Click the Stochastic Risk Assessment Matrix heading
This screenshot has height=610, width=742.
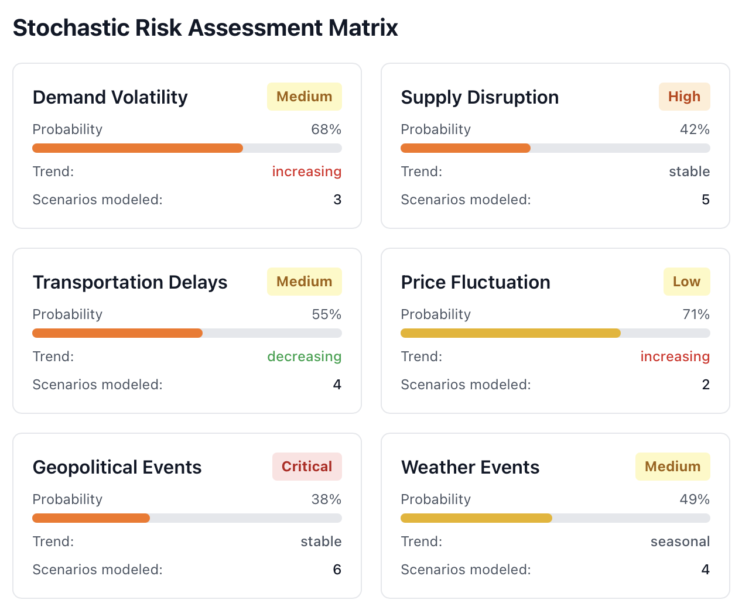tap(206, 28)
